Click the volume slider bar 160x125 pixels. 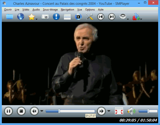(148, 111)
